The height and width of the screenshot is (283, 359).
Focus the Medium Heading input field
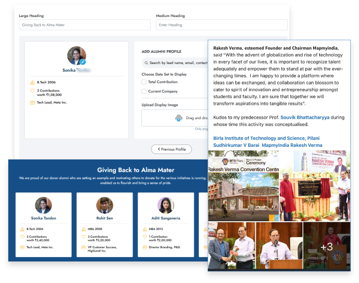pyautogui.click(x=221, y=25)
